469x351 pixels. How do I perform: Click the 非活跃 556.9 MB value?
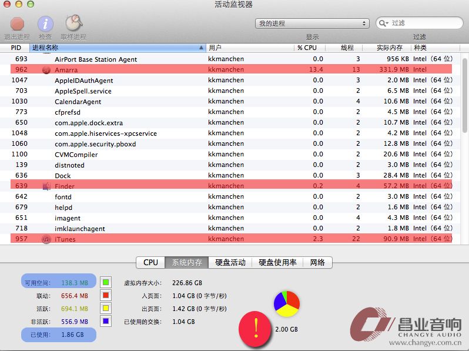coord(75,322)
